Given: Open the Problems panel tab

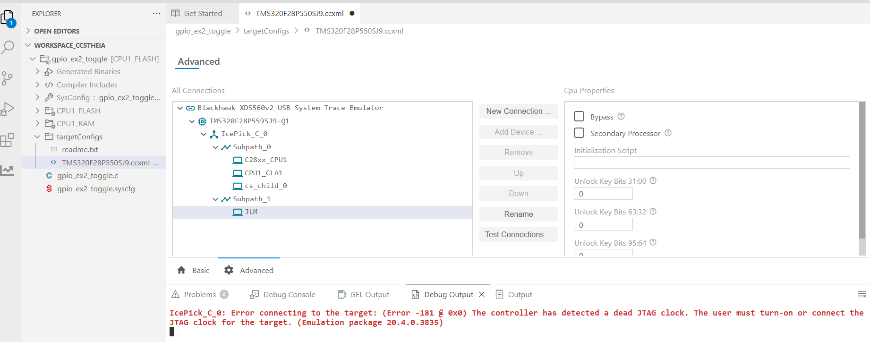Looking at the screenshot, I should 199,294.
